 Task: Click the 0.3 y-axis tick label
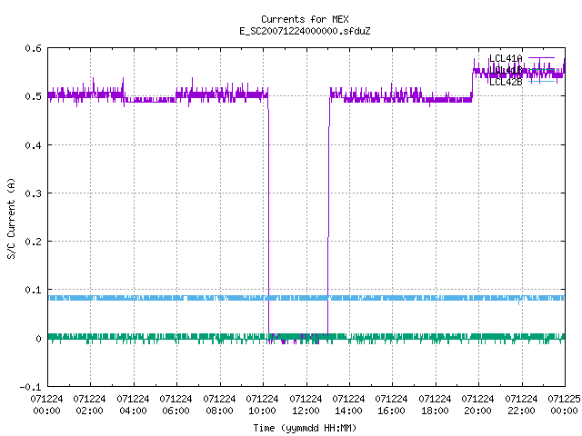pyautogui.click(x=33, y=193)
